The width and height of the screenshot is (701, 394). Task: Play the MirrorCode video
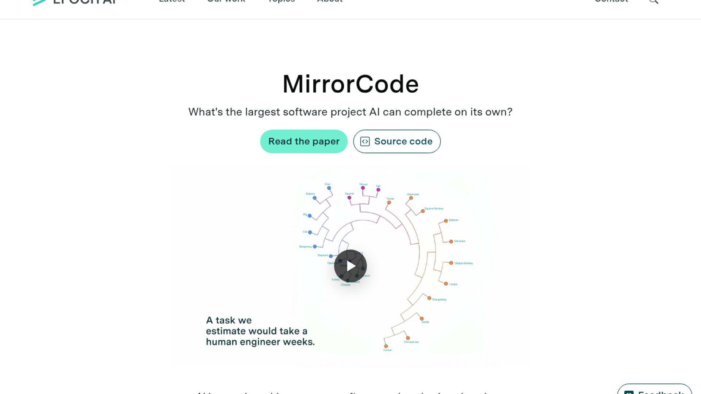pyautogui.click(x=350, y=266)
